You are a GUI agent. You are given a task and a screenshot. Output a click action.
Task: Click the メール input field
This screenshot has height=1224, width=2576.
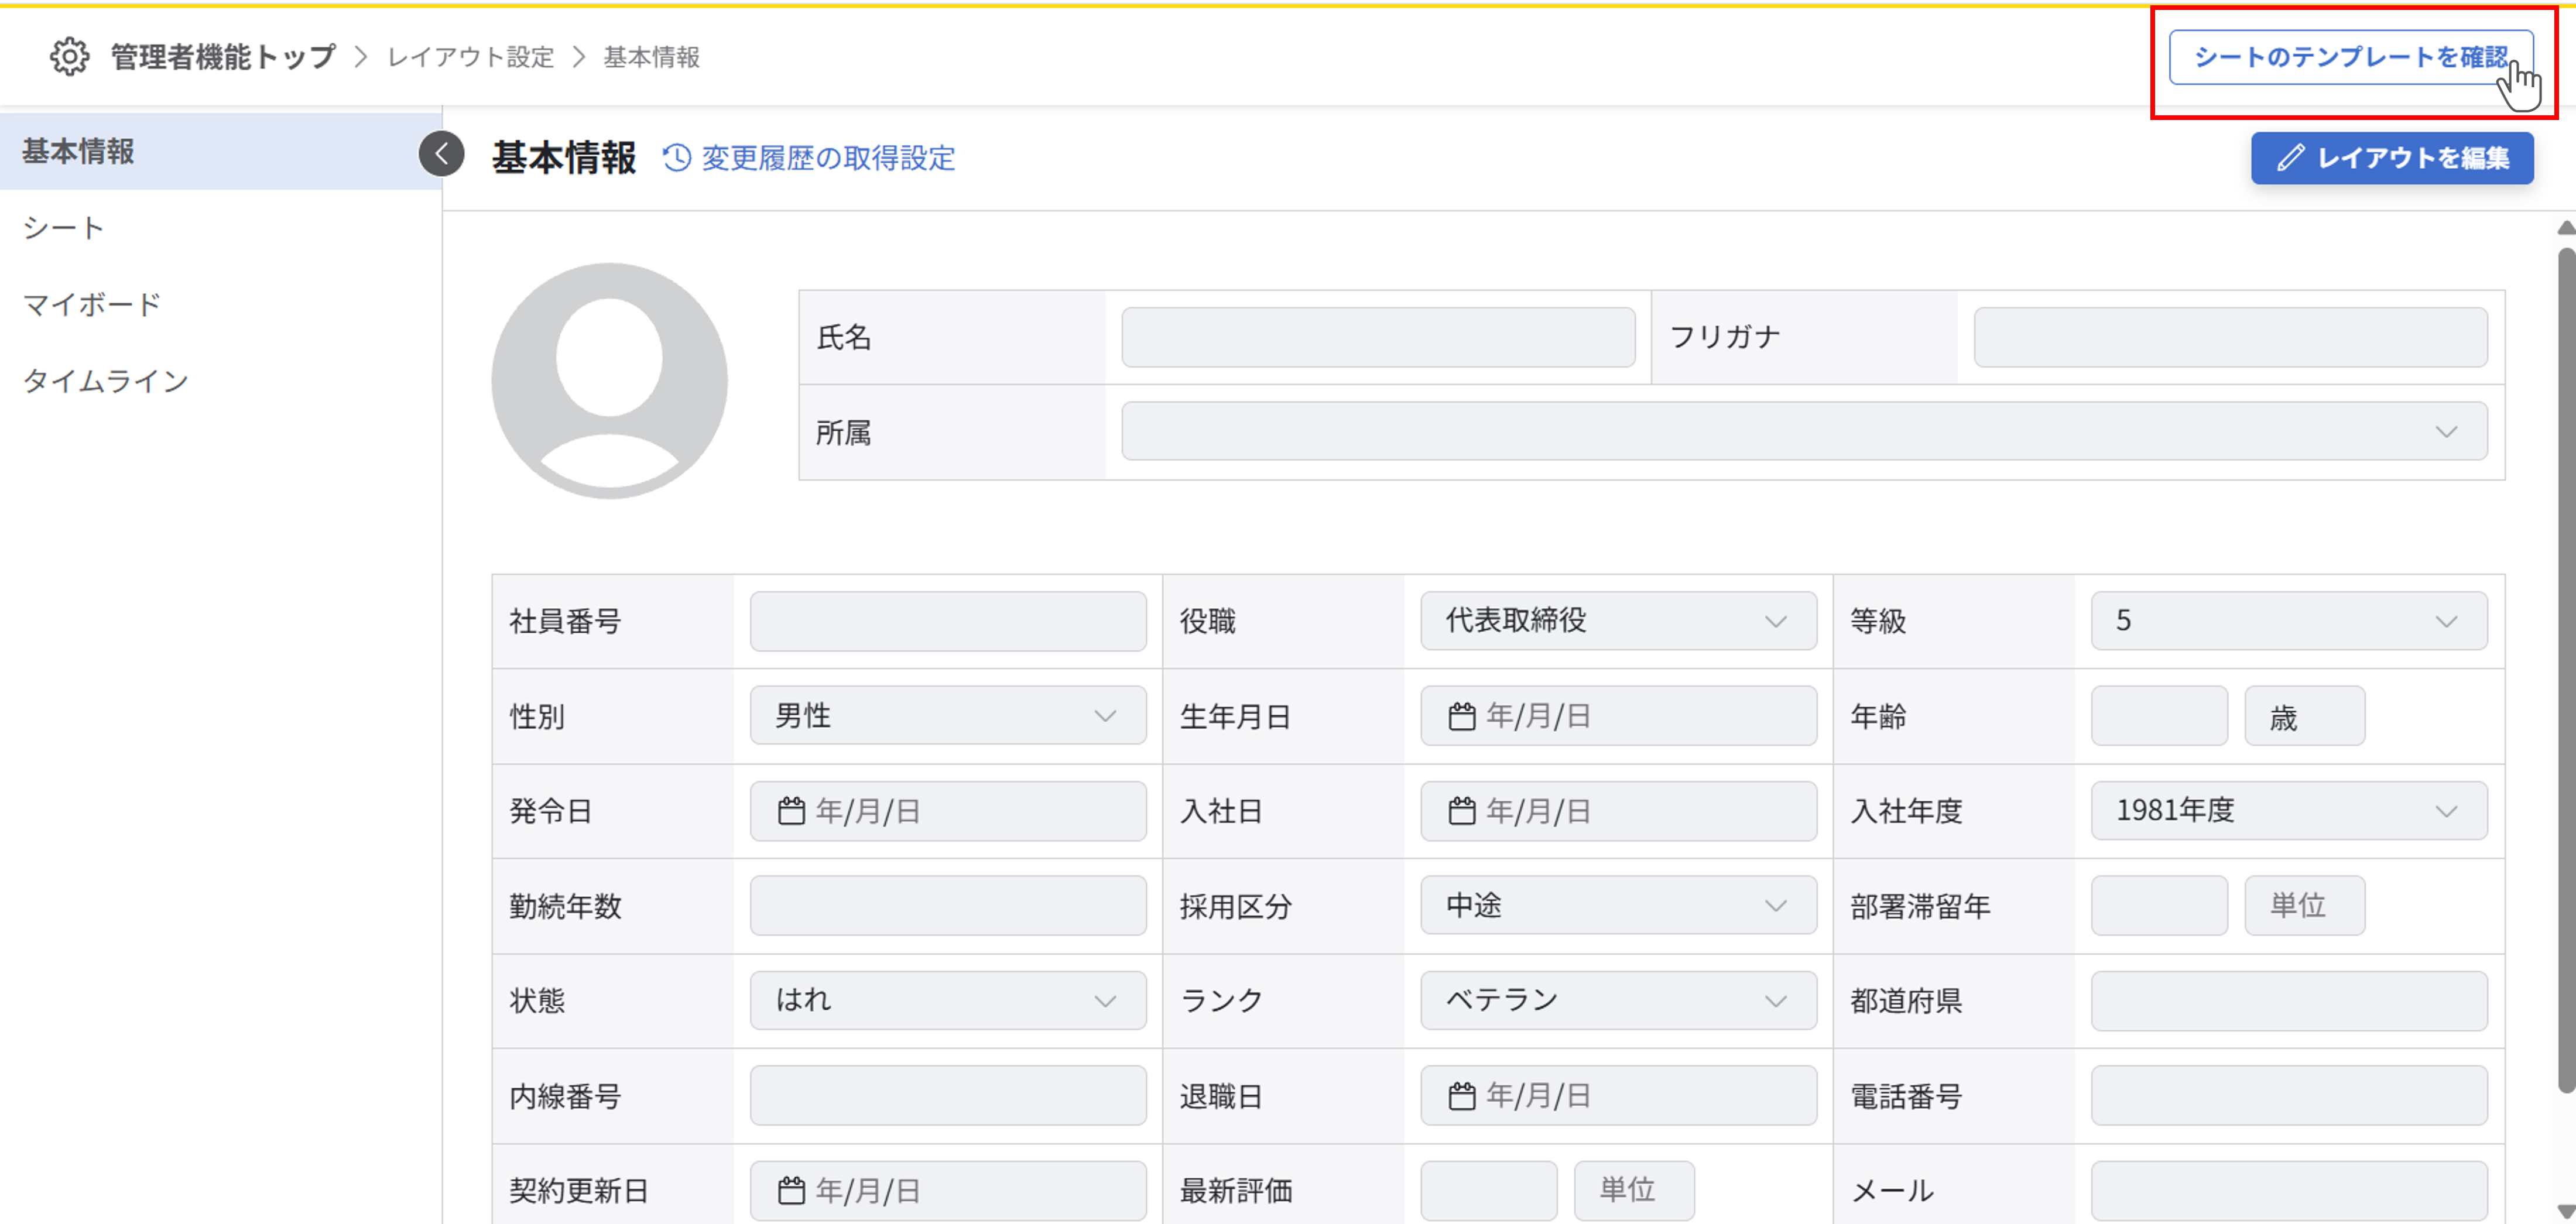(x=2289, y=1191)
